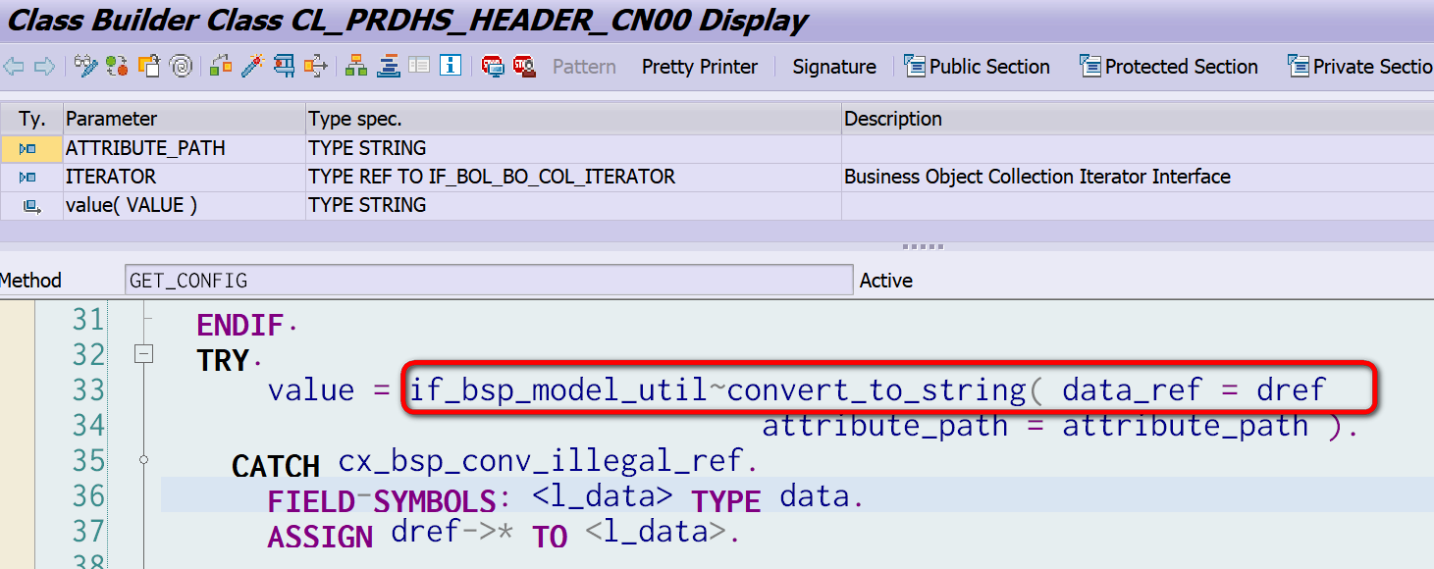The image size is (1434, 569).
Task: Place cursor on attribute_path = attribute_path line
Action: (x=1036, y=426)
